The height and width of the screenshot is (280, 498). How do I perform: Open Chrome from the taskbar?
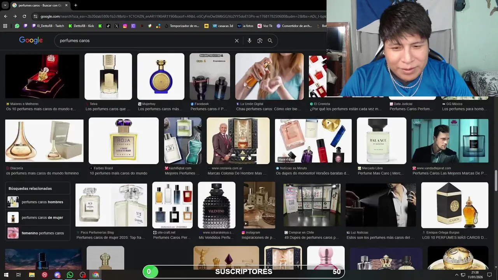[96, 275]
